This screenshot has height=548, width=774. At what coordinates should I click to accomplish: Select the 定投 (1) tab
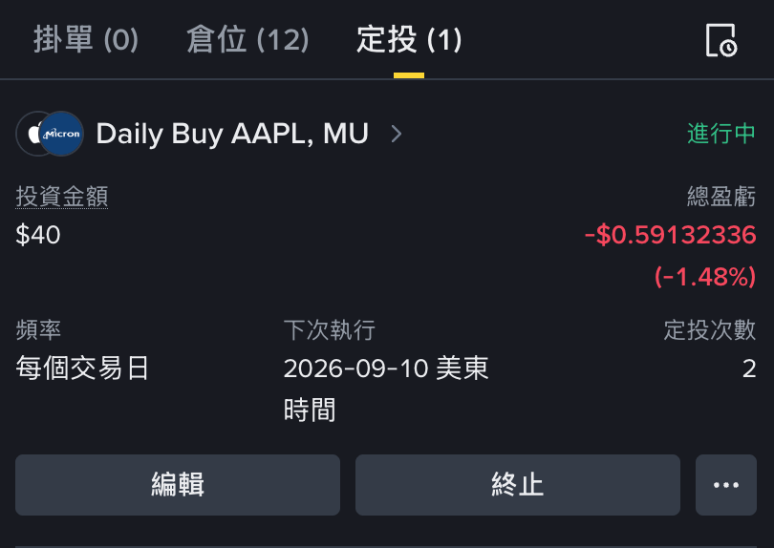pos(409,39)
